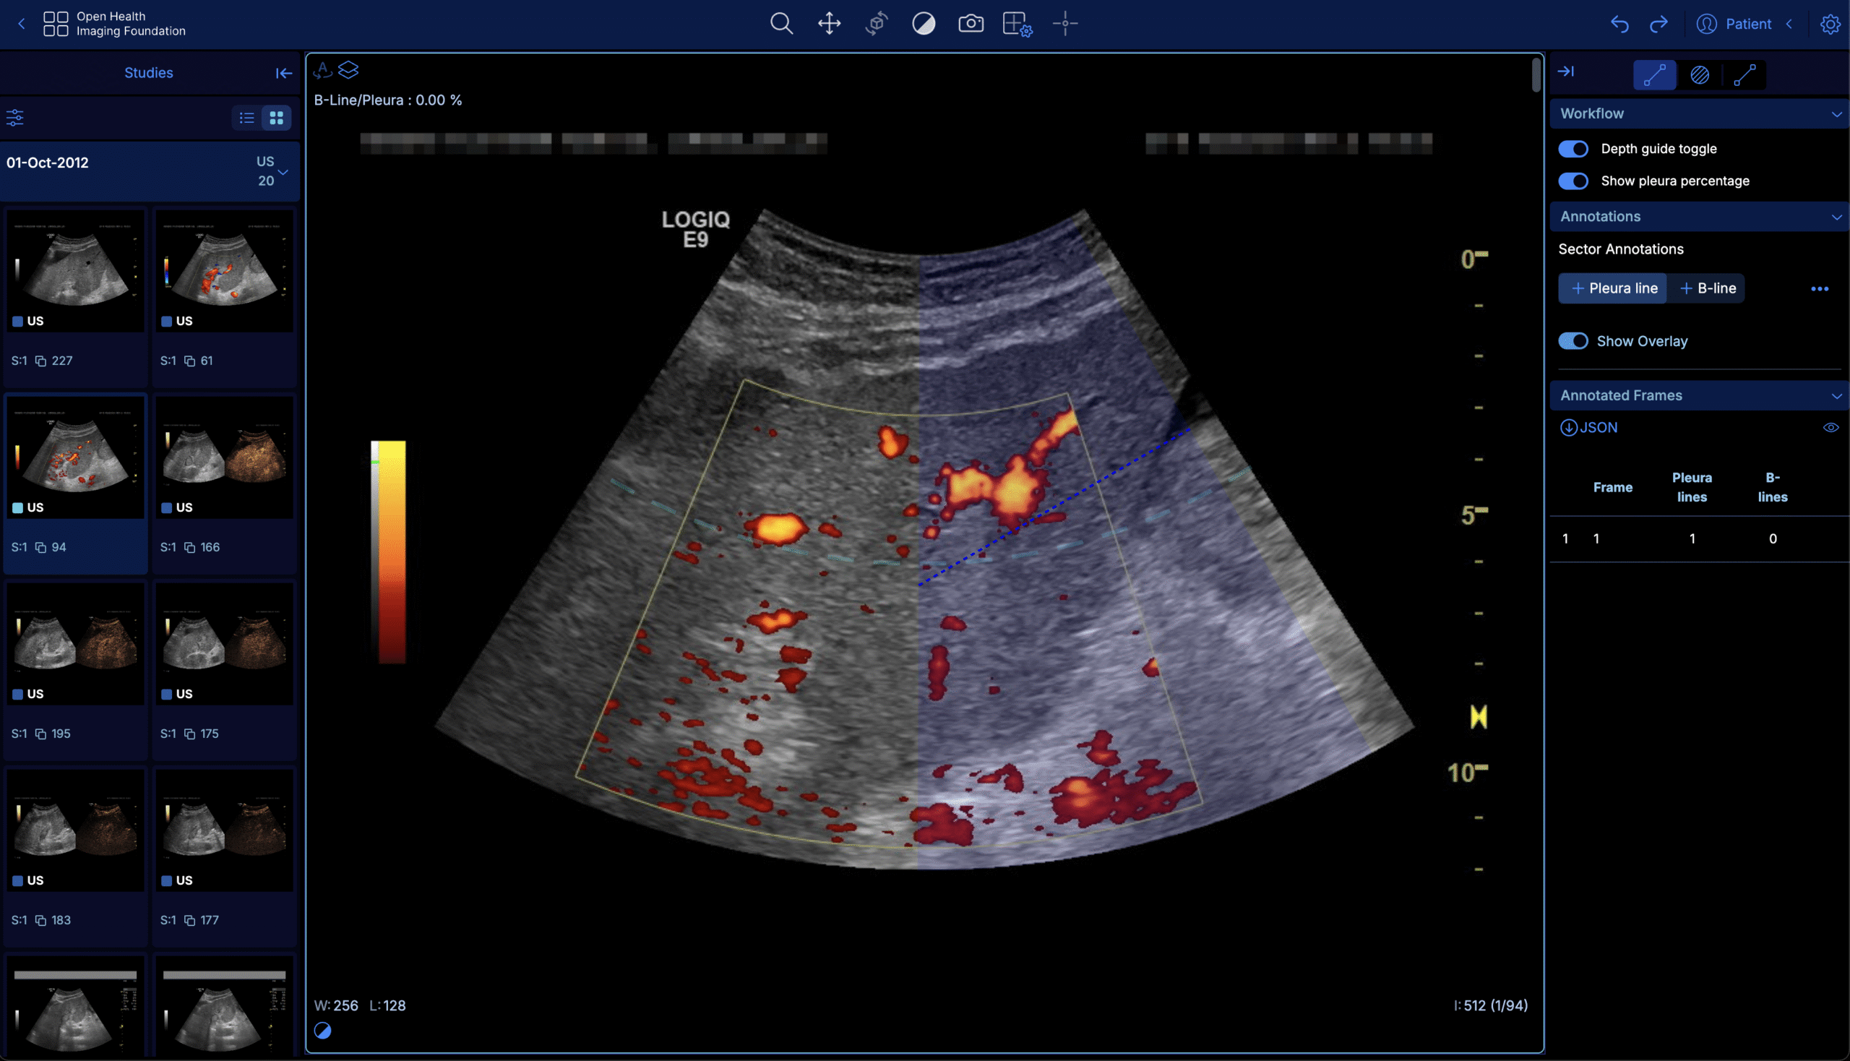
Task: Select the Zoom magnifier tool
Action: [781, 23]
